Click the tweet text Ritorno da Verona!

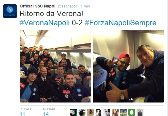pyautogui.click(x=51, y=13)
